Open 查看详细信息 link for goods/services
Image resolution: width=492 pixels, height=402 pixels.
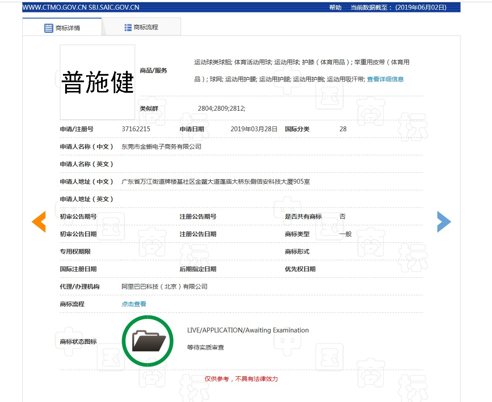385,79
